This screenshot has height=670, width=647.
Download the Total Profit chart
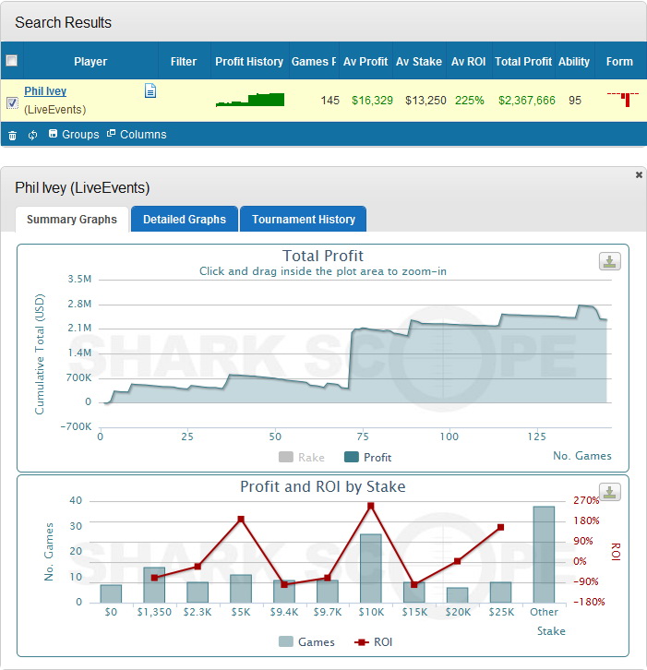tap(610, 261)
